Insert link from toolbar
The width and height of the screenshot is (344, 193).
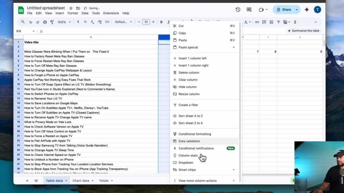[x=257, y=22]
